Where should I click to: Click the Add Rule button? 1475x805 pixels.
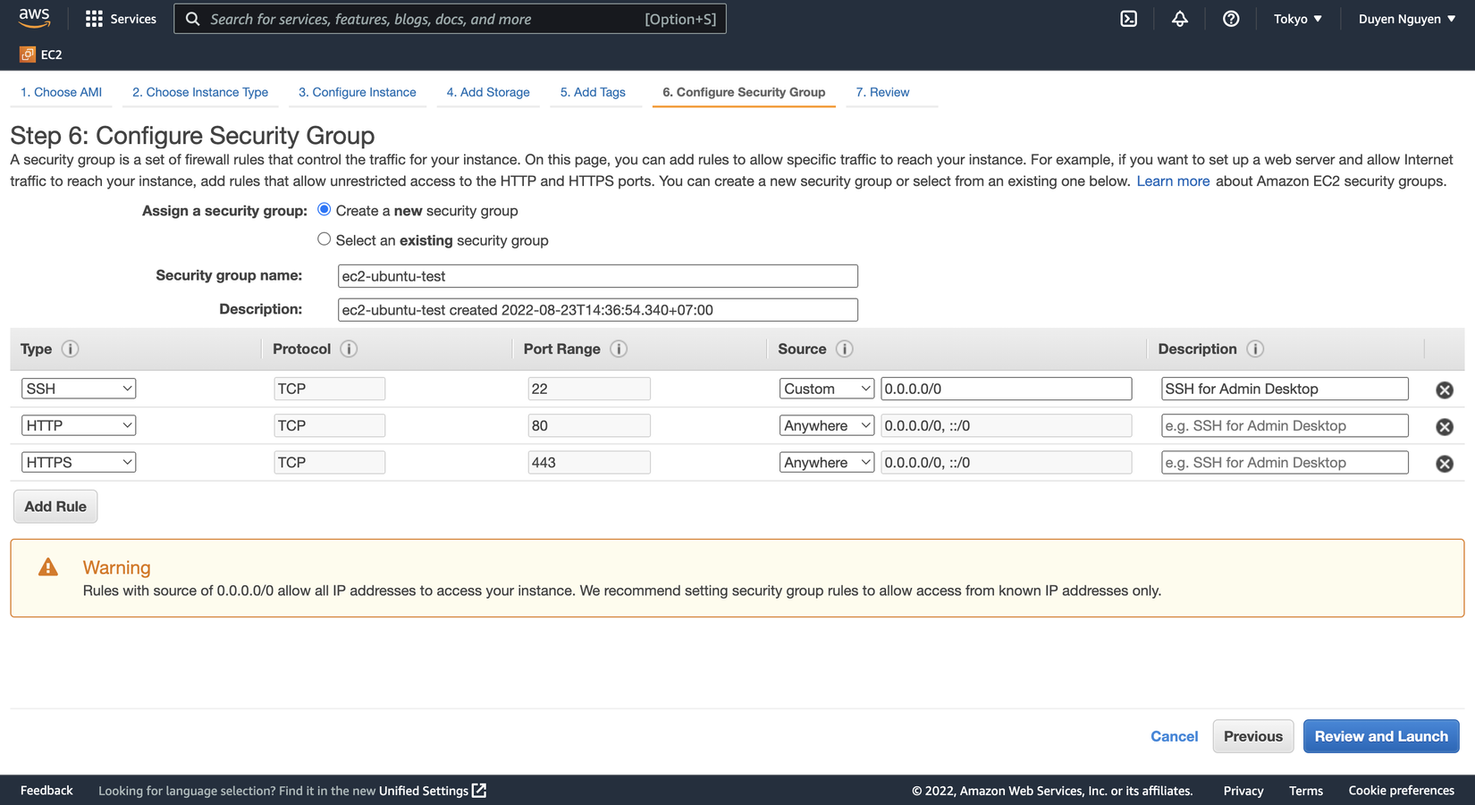[55, 507]
